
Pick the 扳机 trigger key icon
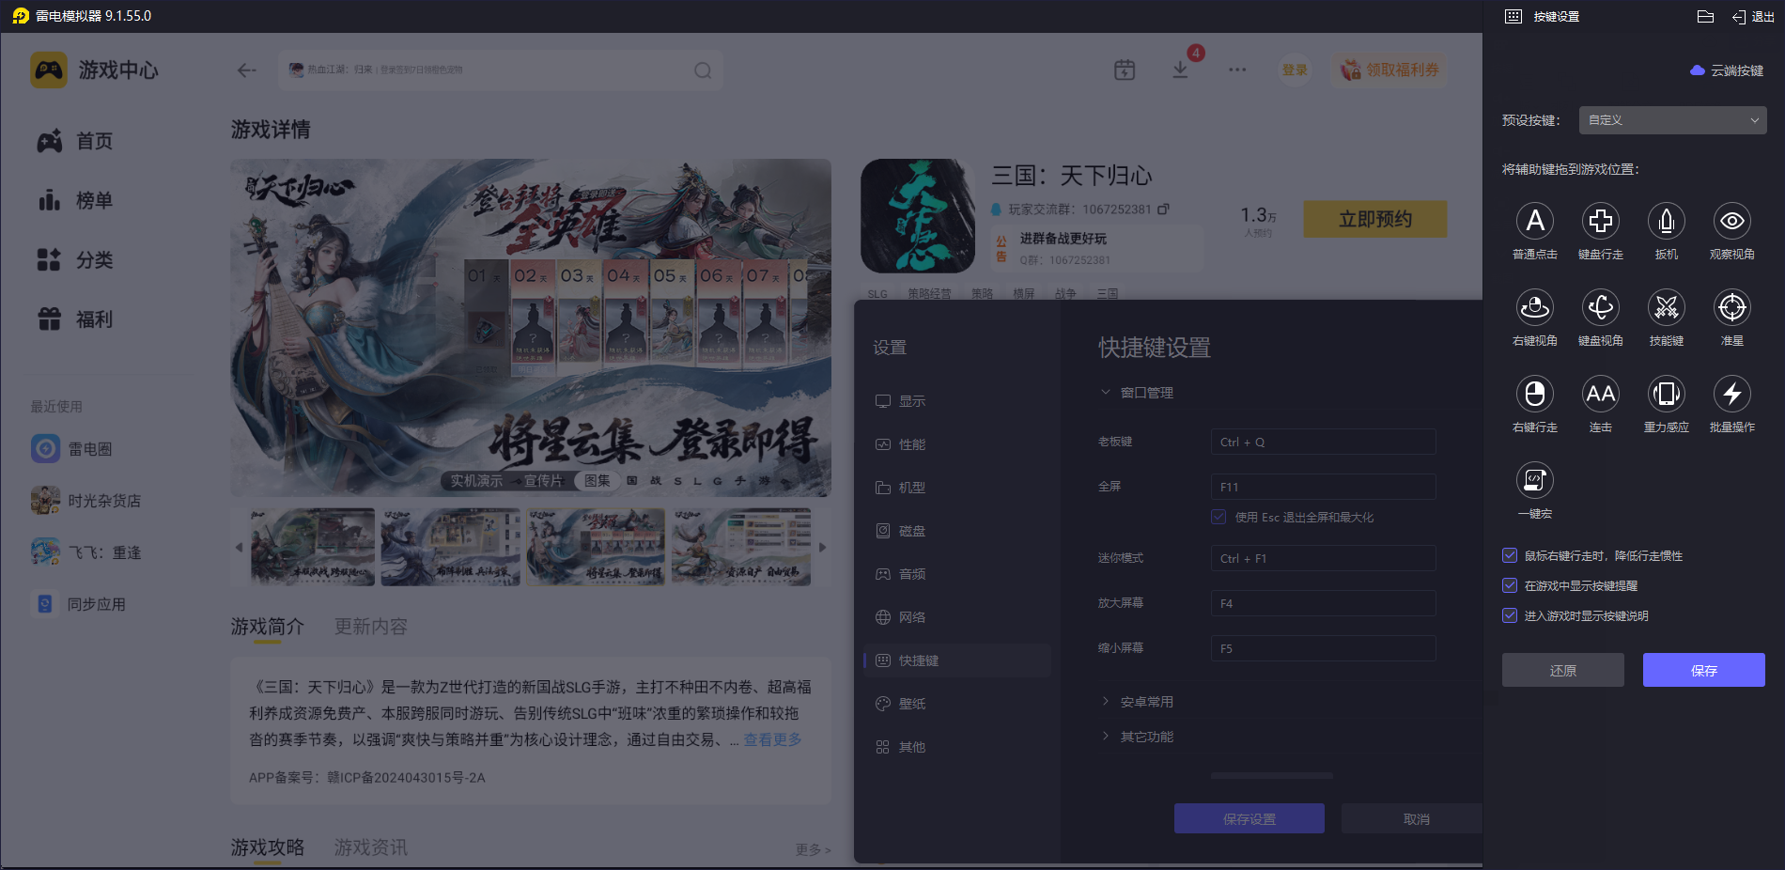1666,222
